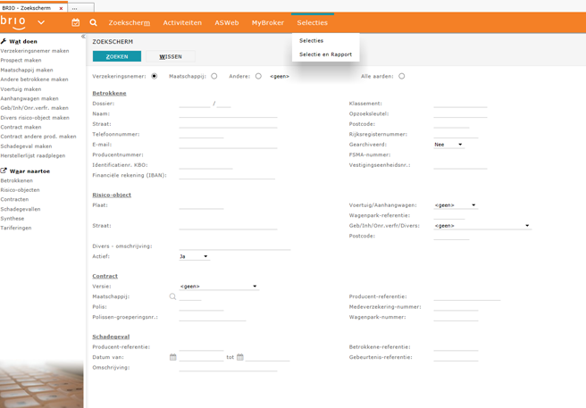Viewport: 586px width, 408px height.
Task: Select the Alle aarden radio button
Action: [401, 76]
